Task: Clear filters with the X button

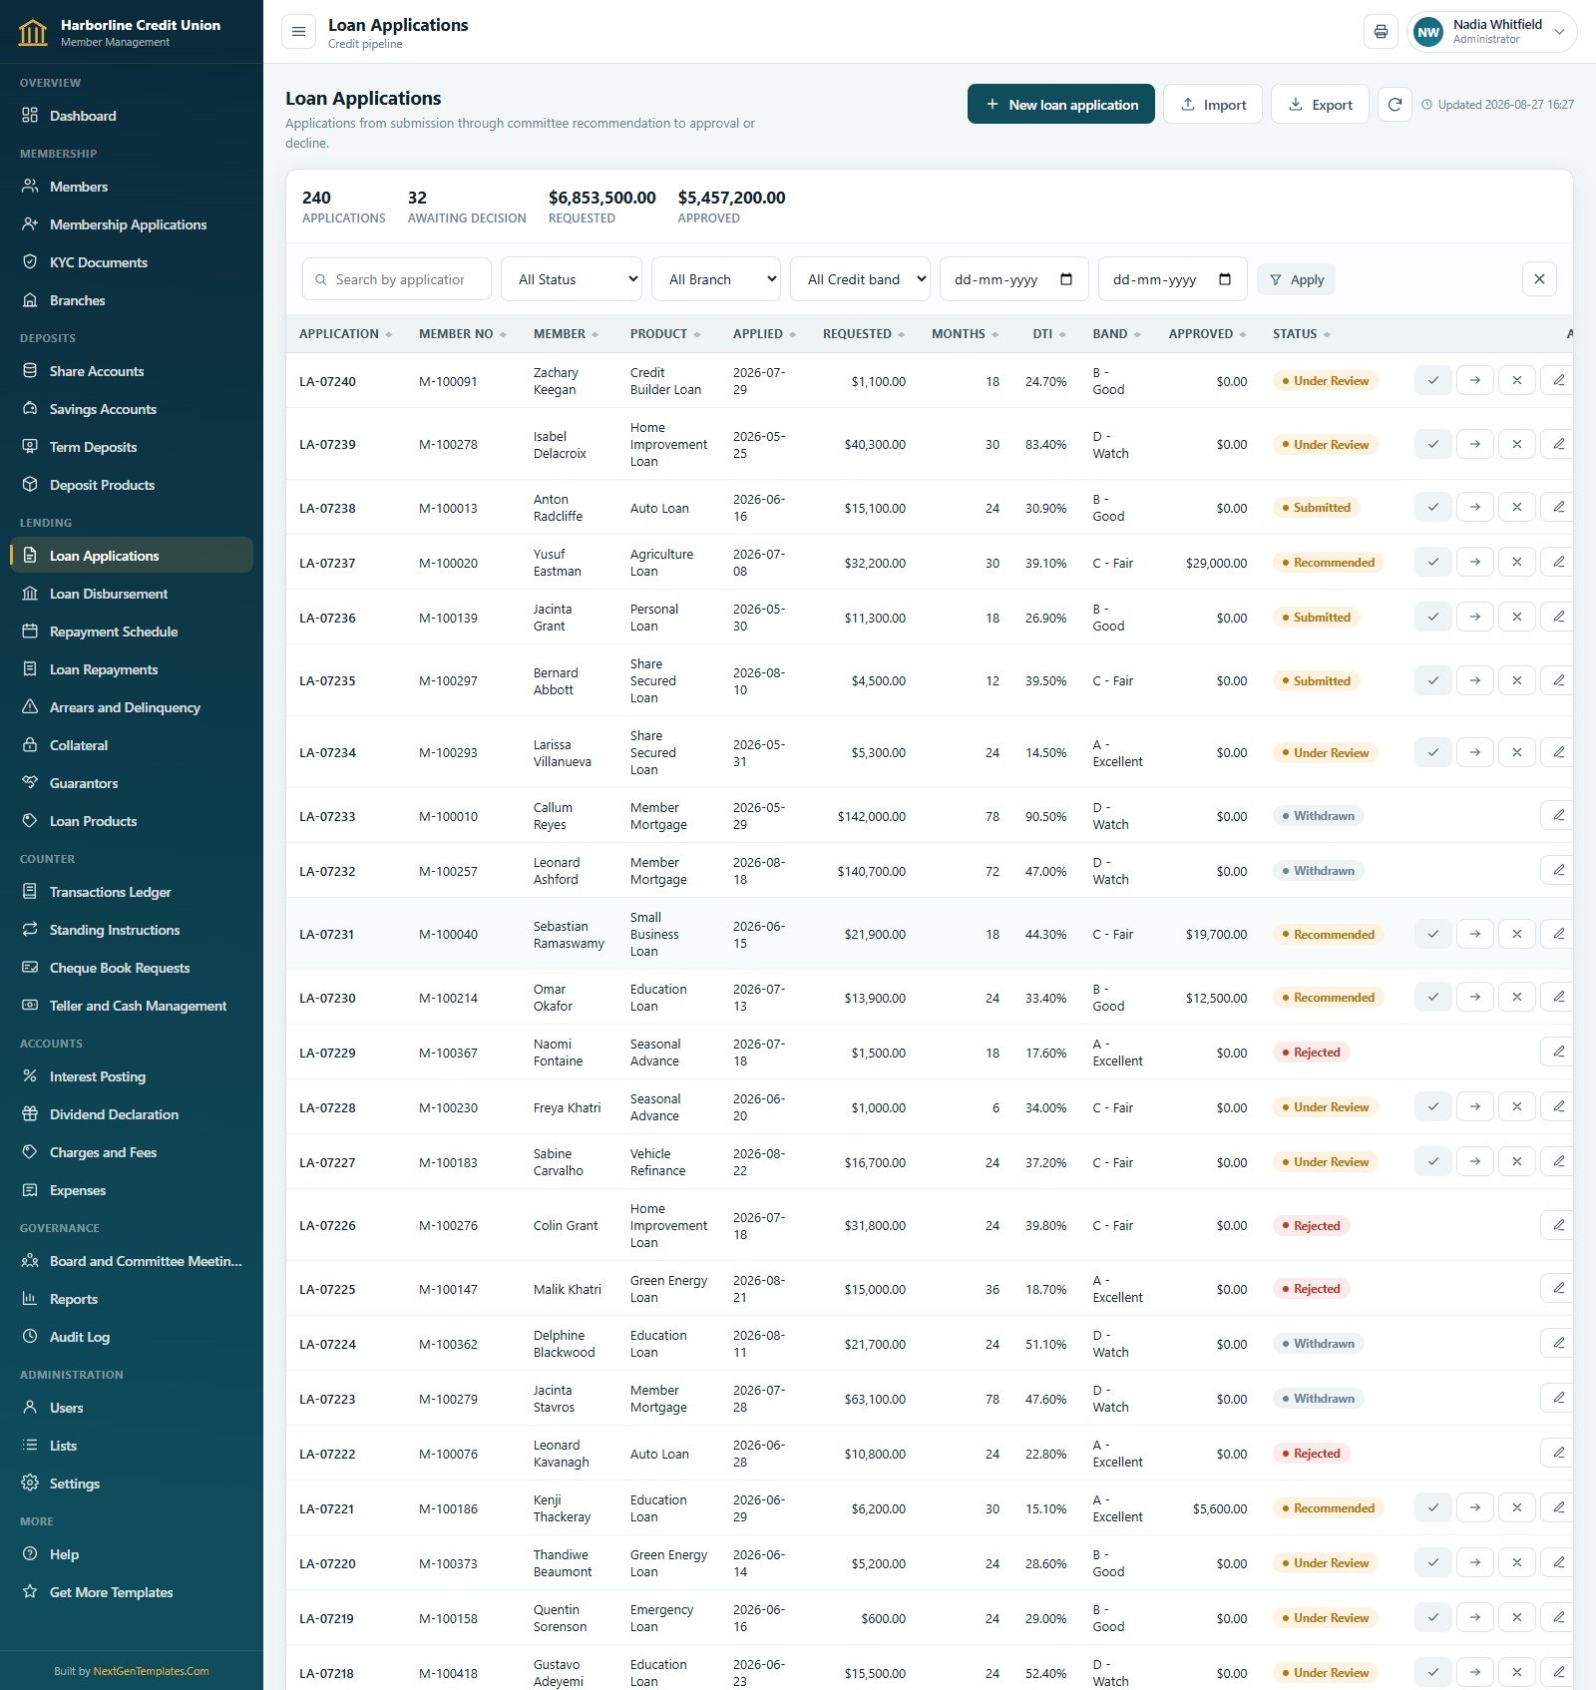Action: coord(1539,279)
